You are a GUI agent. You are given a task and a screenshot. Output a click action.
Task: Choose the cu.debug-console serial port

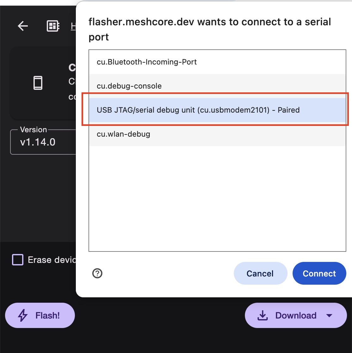(x=129, y=86)
